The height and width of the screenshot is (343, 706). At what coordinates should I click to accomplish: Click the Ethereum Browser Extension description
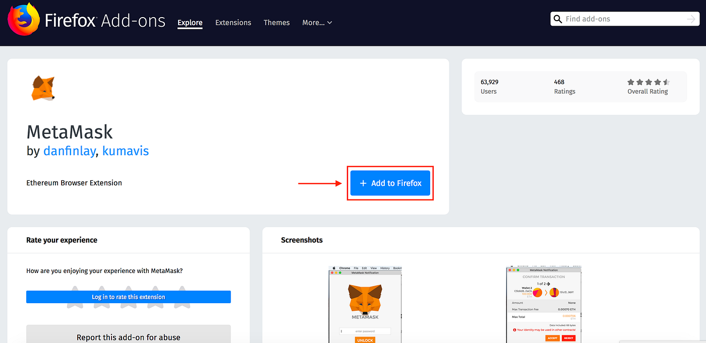(74, 183)
